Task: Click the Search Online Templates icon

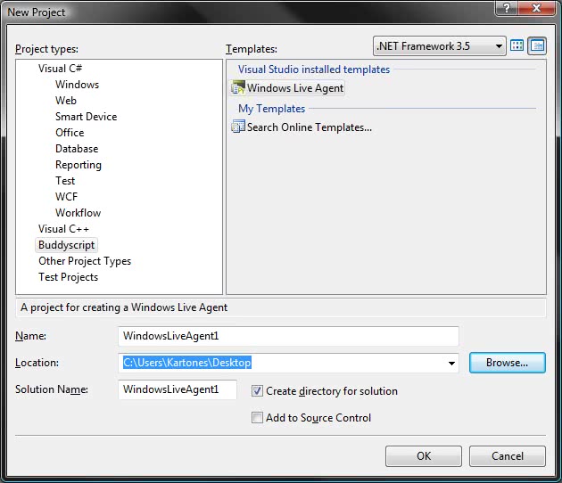Action: click(x=238, y=127)
